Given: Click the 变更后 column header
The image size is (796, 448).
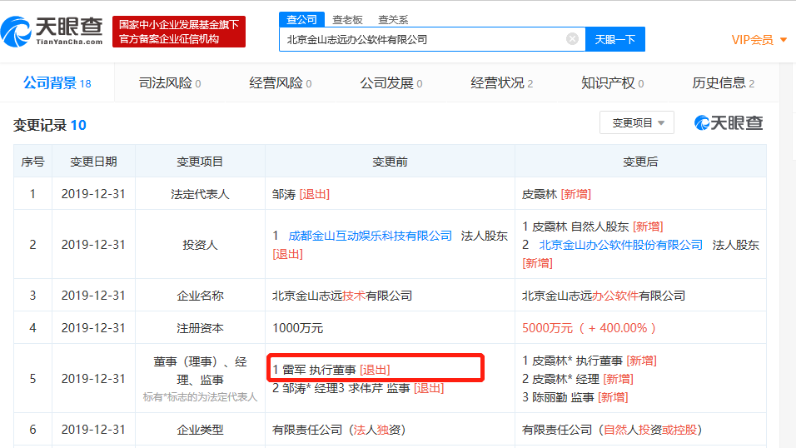Looking at the screenshot, I should click(640, 162).
